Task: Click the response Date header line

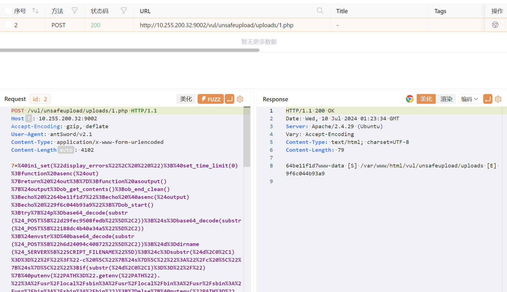Action: pos(342,118)
